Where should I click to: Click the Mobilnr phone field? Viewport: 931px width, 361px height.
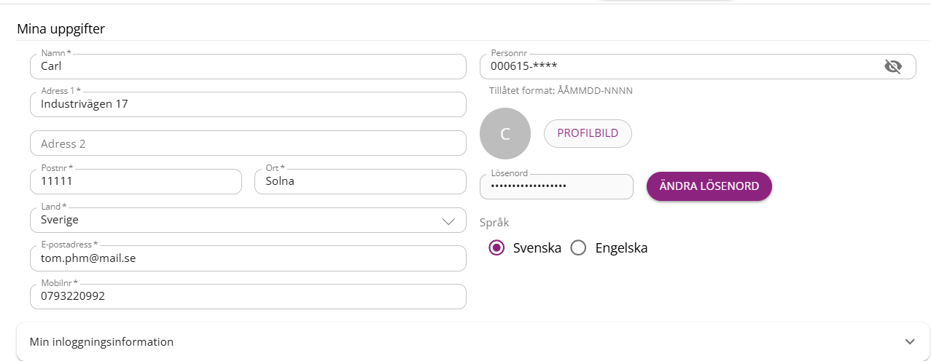248,297
